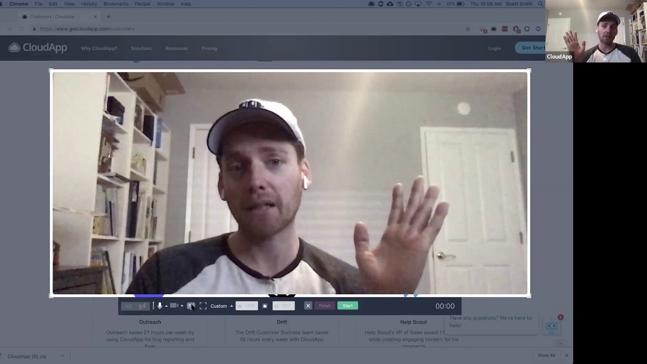The height and width of the screenshot is (364, 647).
Task: Click the webcam picture-in-picture icon
Action: 191,306
